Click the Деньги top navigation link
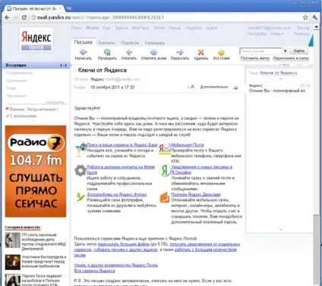This screenshot has width=322, height=286. click(x=122, y=28)
